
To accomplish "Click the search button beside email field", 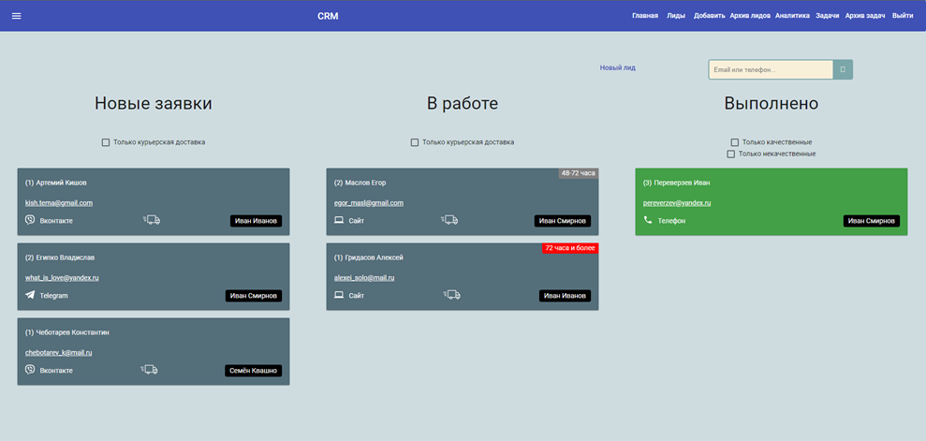I will [x=843, y=69].
